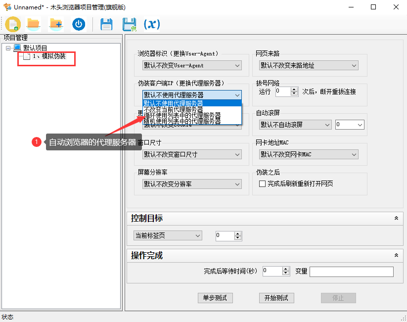This screenshot has height=322, width=407.
Task: Click the 完成后等待时间 number field
Action: pyautogui.click(x=272, y=271)
